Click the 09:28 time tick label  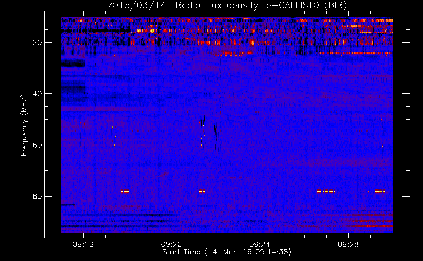click(348, 245)
